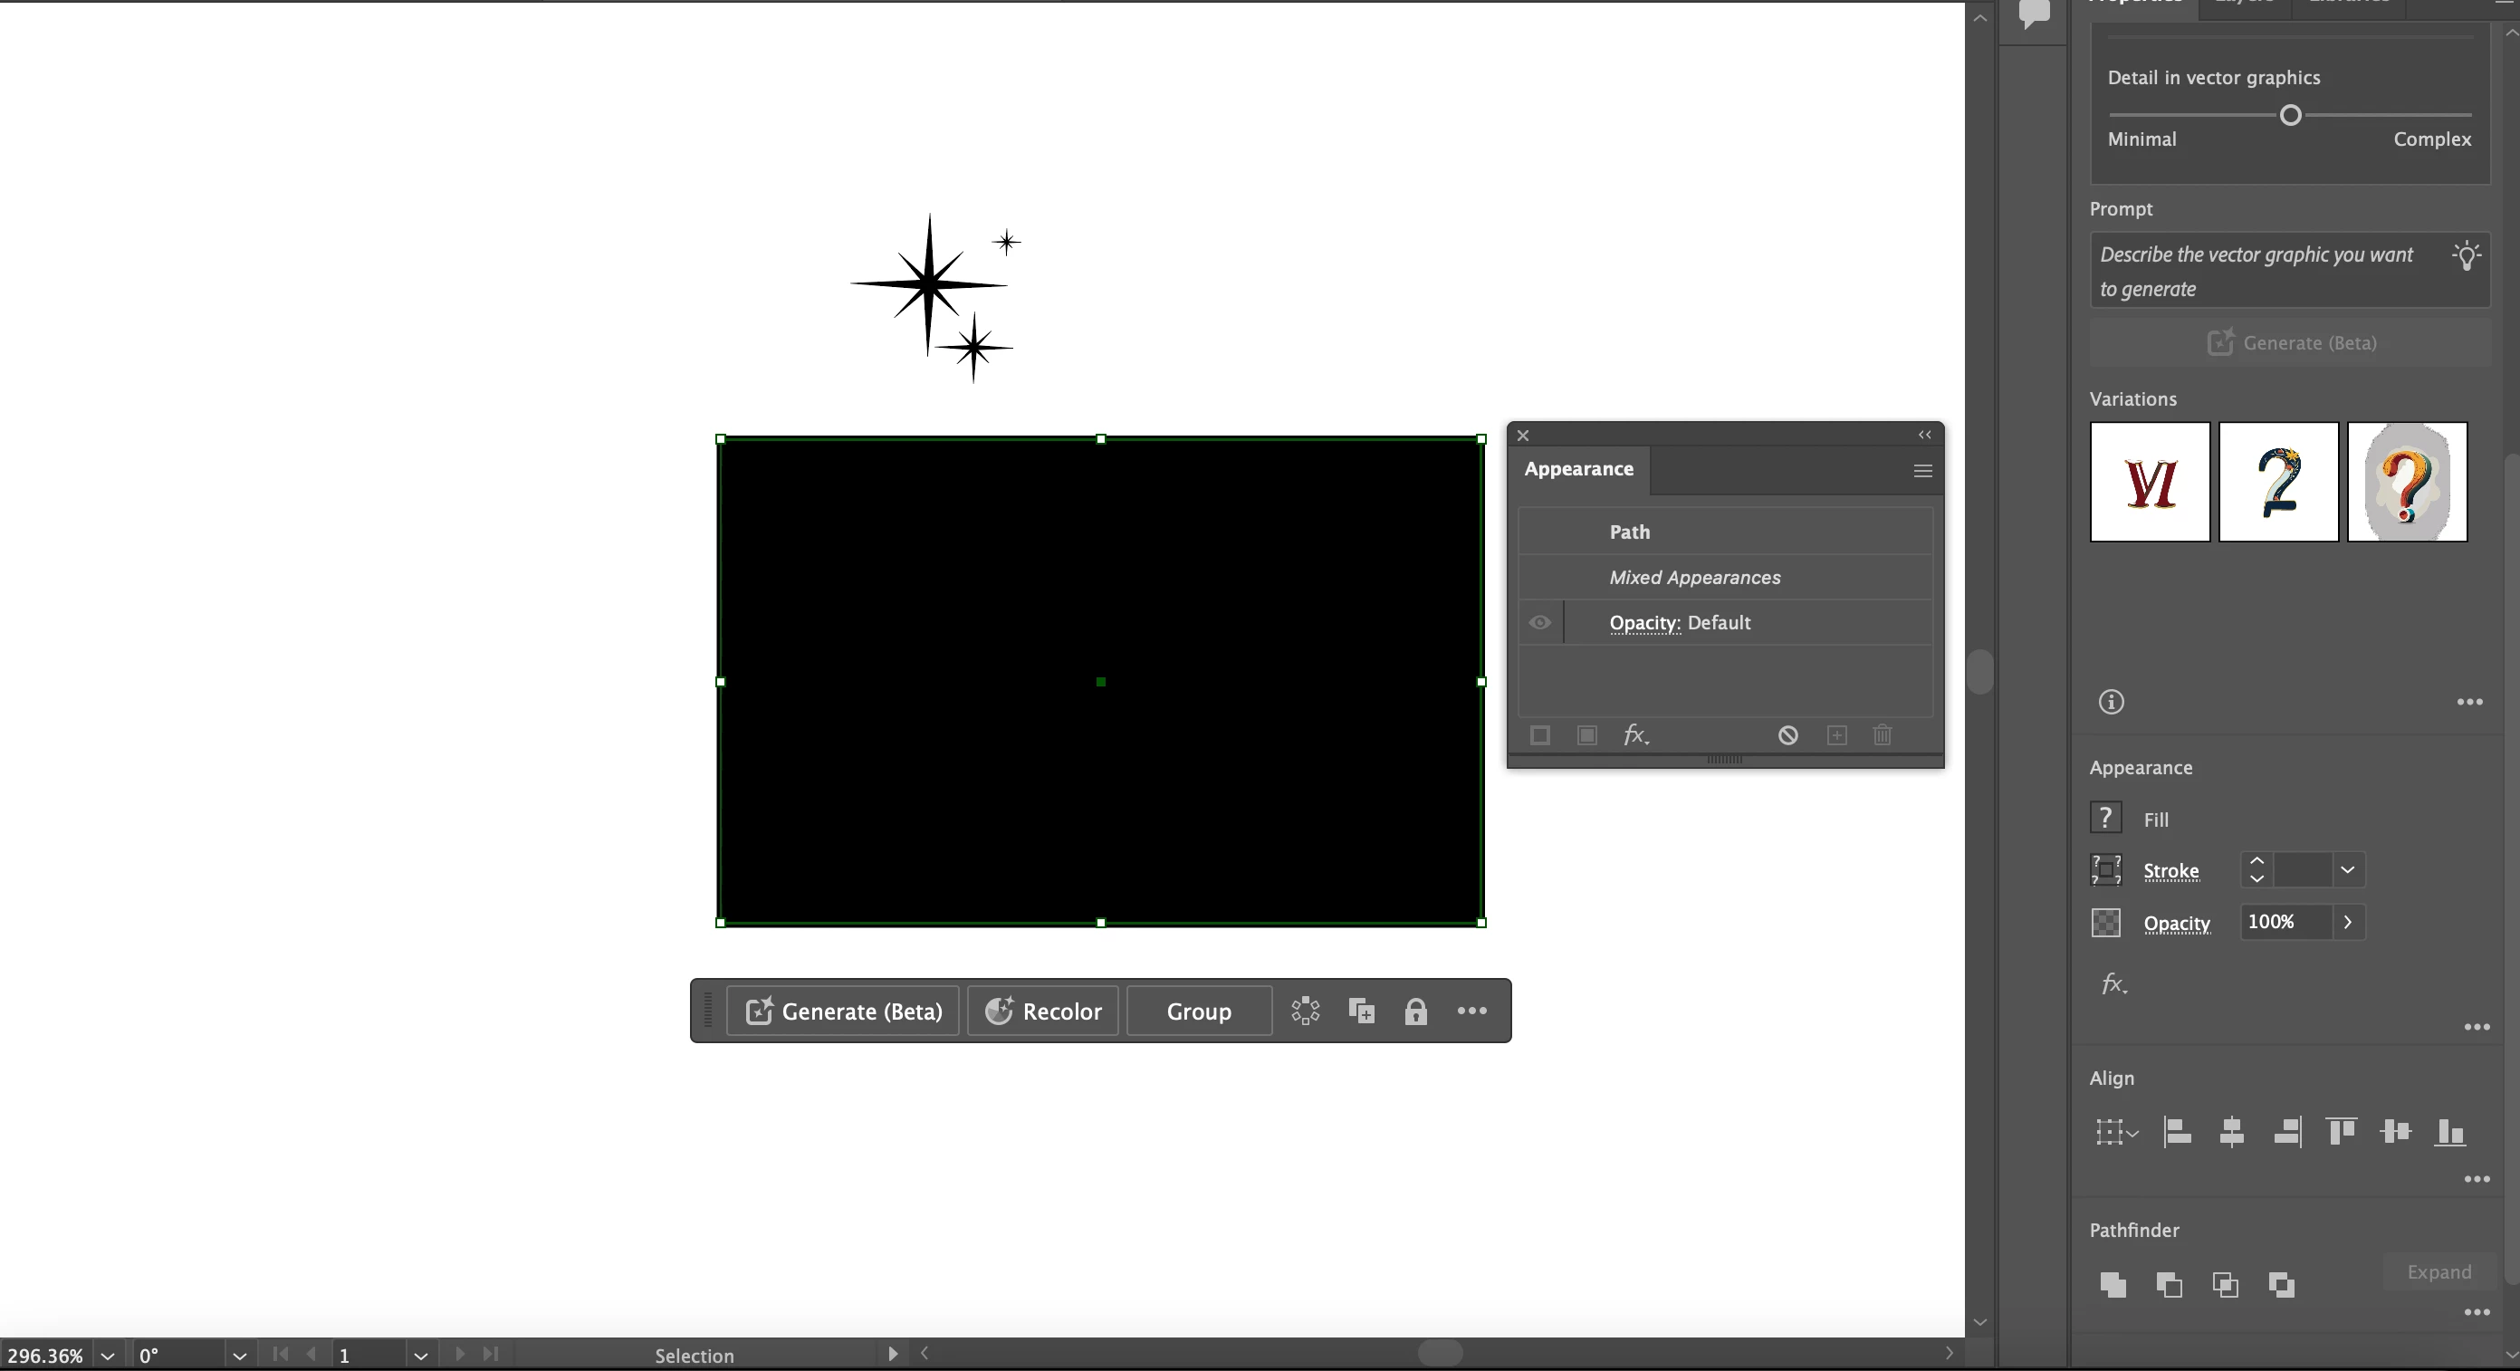Open the zoom level dropdown
The height and width of the screenshot is (1371, 2520).
(108, 1357)
